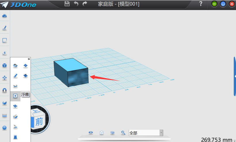The width and height of the screenshot is (236, 142).
Task: Click the eye view icon in bottom bar
Action: point(91,133)
